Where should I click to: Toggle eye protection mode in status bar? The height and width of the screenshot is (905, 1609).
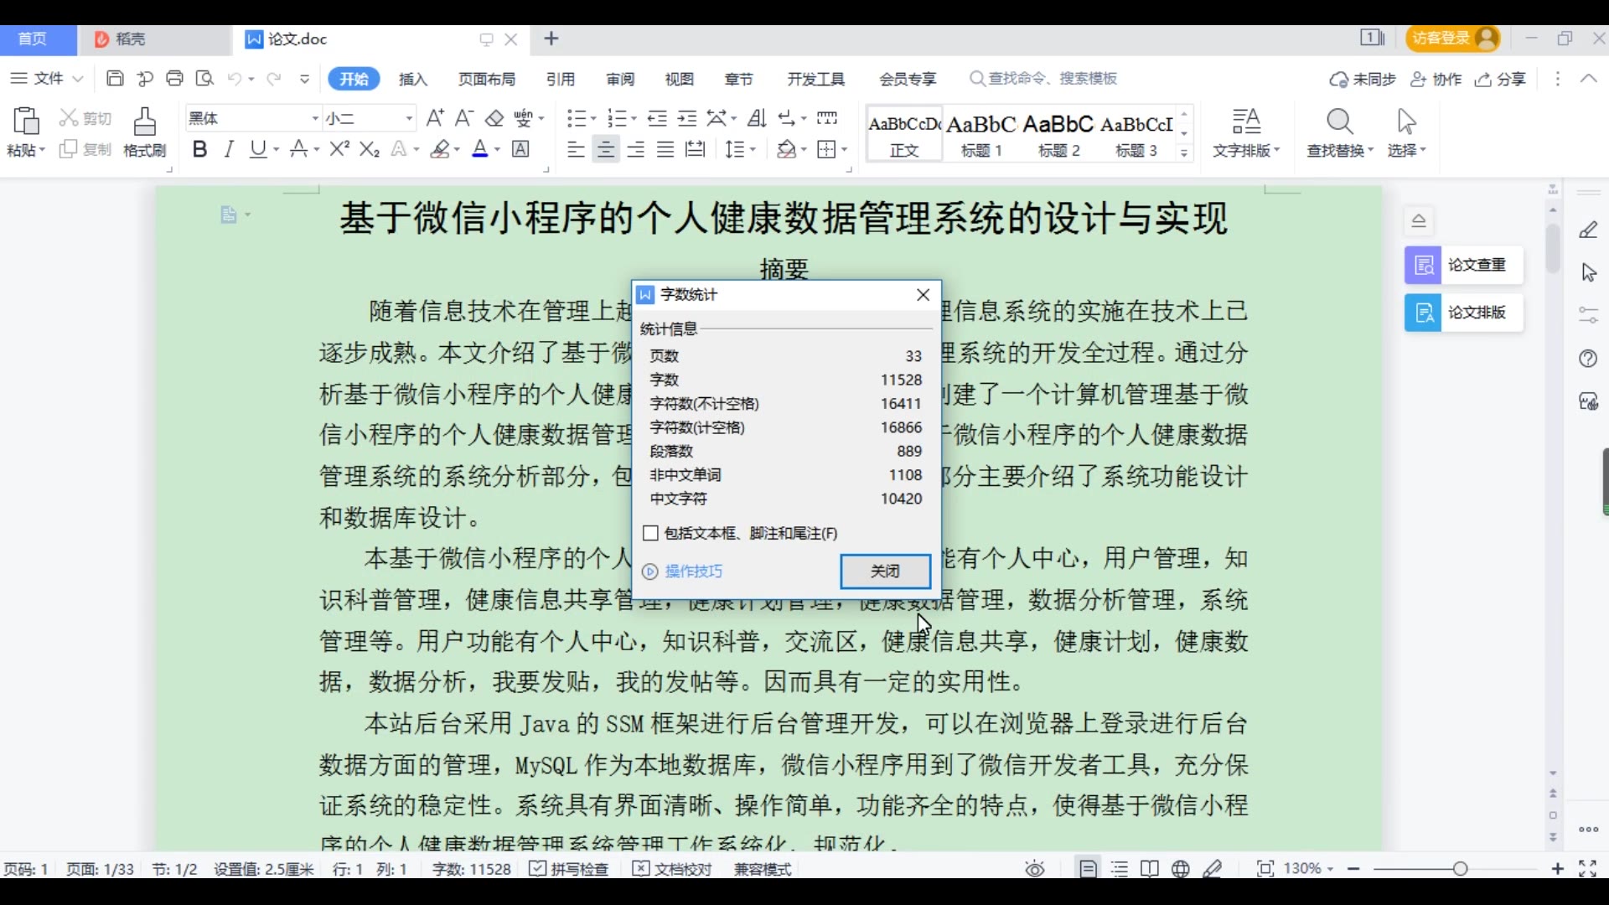click(1035, 869)
